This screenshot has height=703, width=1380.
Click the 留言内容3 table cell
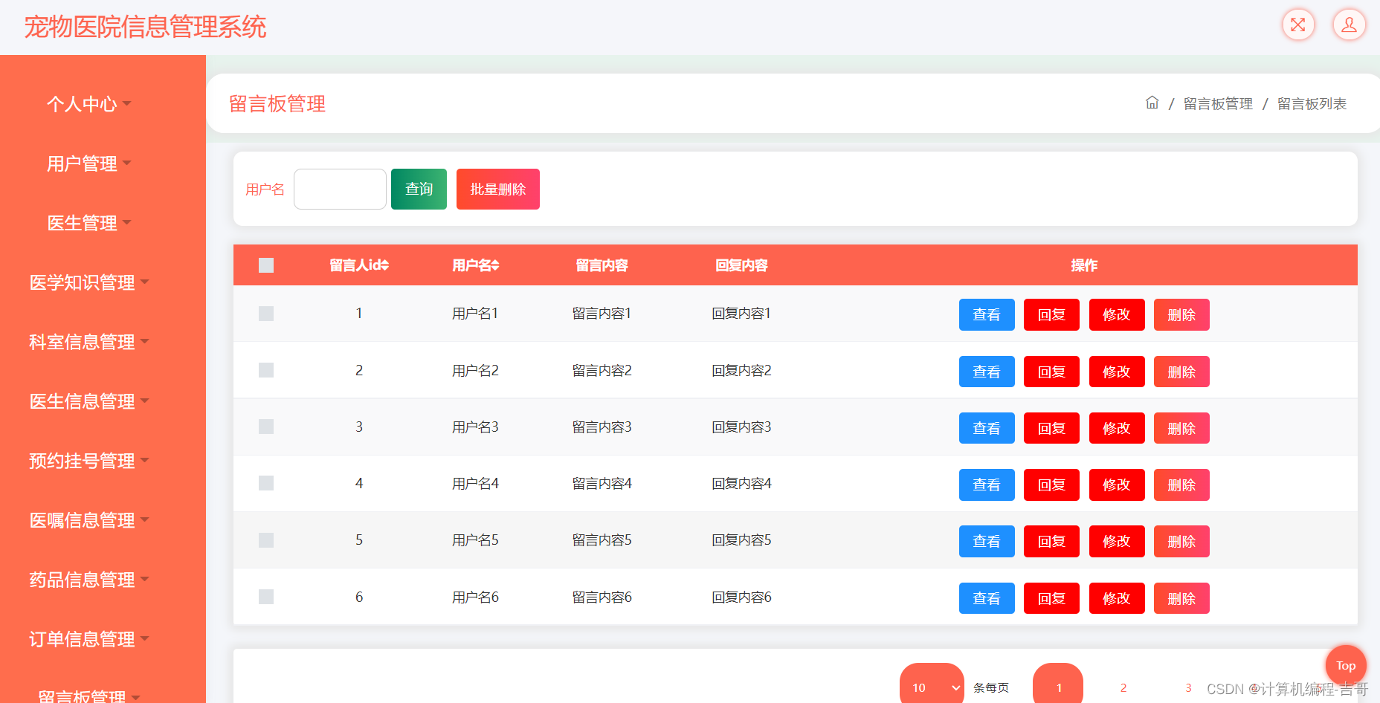click(602, 427)
